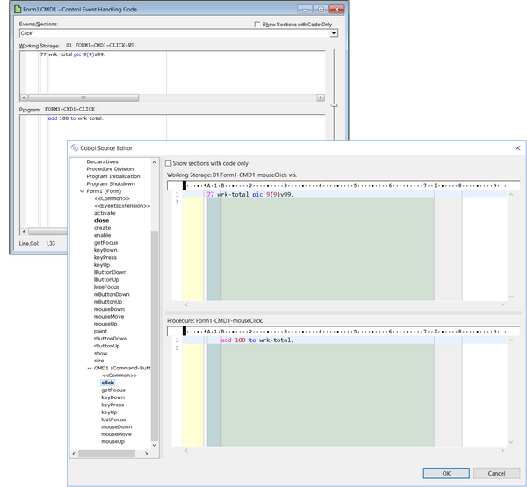Click the Working Storage editor scroll up arrow

click(511, 195)
